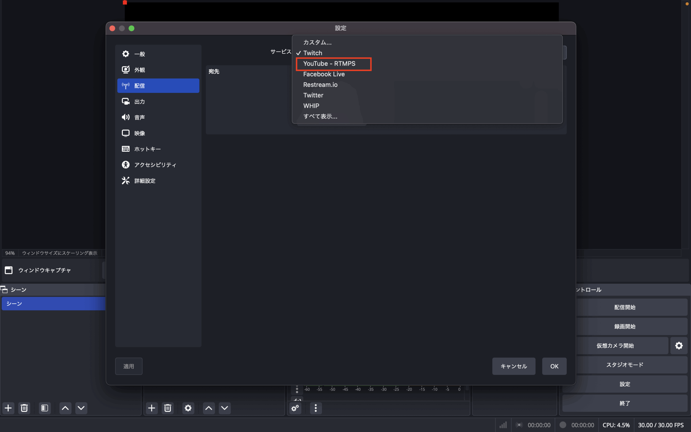Open advanced audio properties gears icon
This screenshot has height=432, width=691.
pos(295,408)
